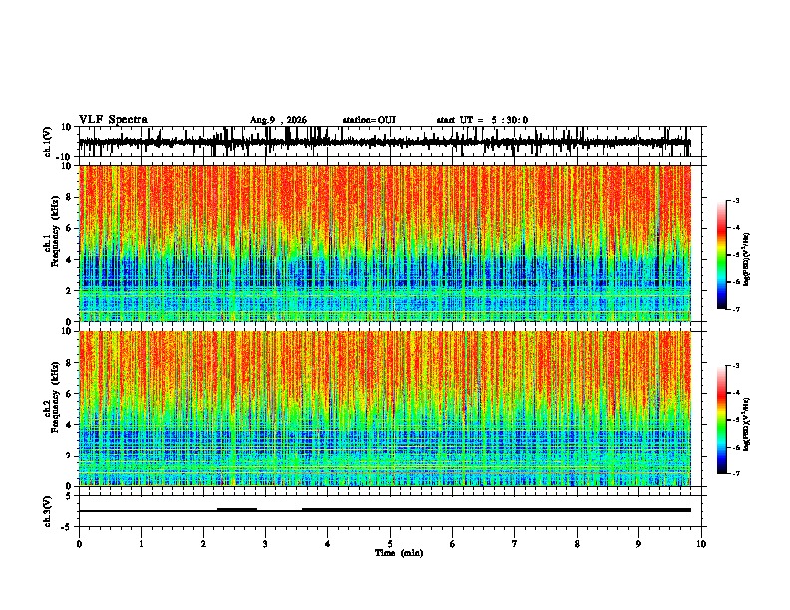Click the "9" tick on the time axis

(x=638, y=544)
